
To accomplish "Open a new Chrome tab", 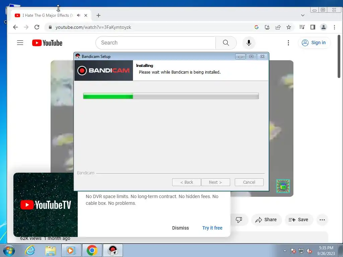I will tap(98, 15).
